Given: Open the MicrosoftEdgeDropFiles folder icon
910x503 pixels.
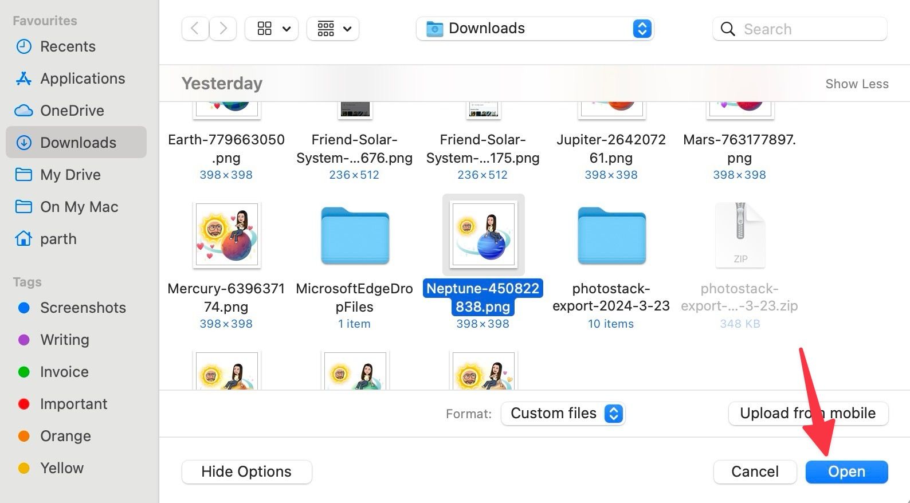Looking at the screenshot, I should (x=355, y=235).
